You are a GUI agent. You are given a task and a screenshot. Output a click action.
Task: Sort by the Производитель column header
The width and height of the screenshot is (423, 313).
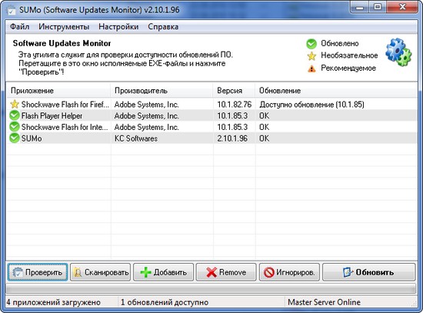tap(162, 91)
